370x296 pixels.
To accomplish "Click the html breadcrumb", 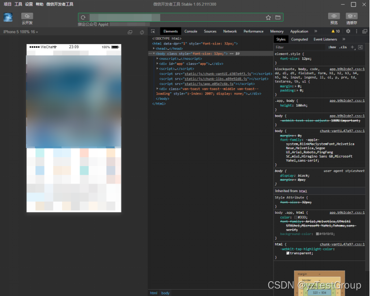I will coord(154,293).
